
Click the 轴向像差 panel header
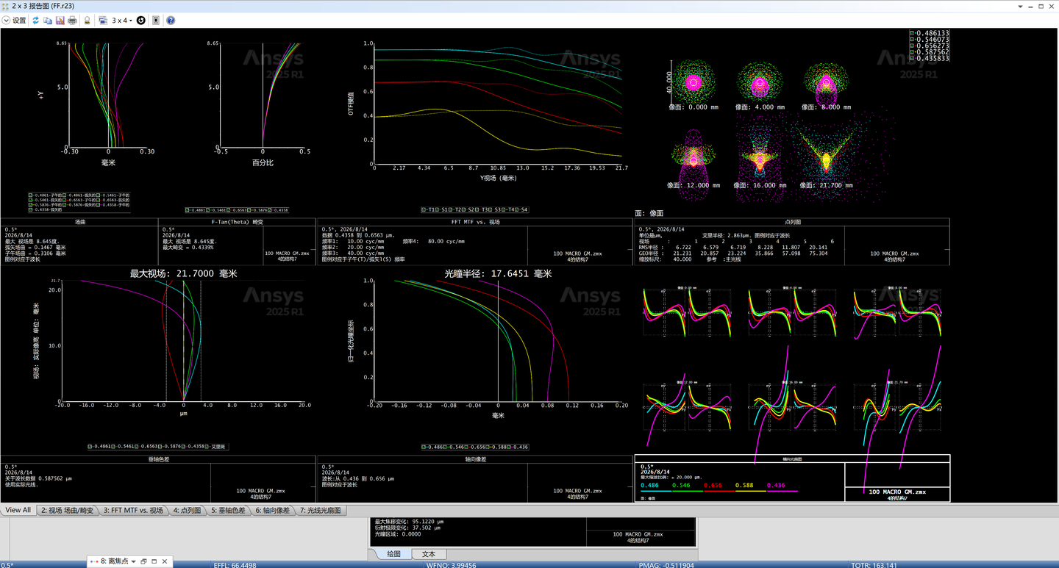point(475,459)
